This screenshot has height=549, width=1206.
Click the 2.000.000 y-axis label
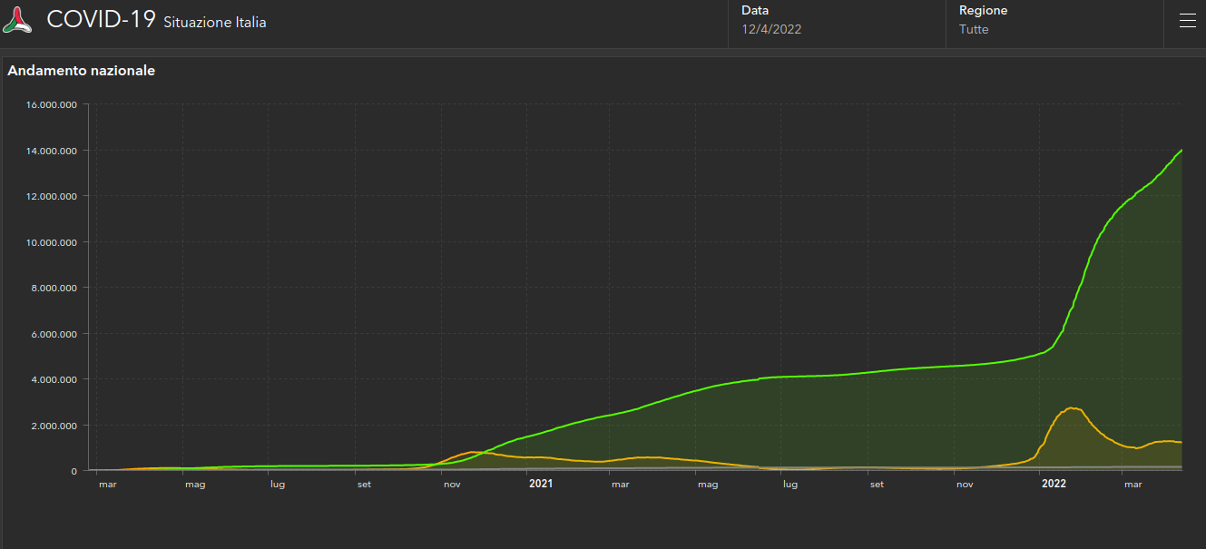(x=54, y=426)
